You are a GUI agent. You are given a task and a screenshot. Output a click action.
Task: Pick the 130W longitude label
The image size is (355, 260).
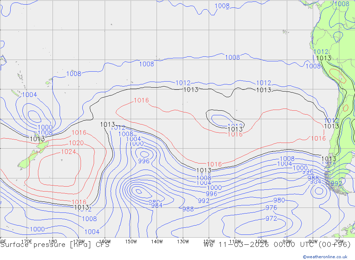click(x=183, y=242)
